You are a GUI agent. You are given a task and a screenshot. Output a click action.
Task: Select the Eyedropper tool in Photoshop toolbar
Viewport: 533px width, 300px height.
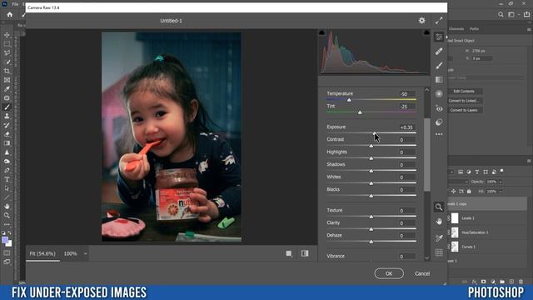[7, 89]
